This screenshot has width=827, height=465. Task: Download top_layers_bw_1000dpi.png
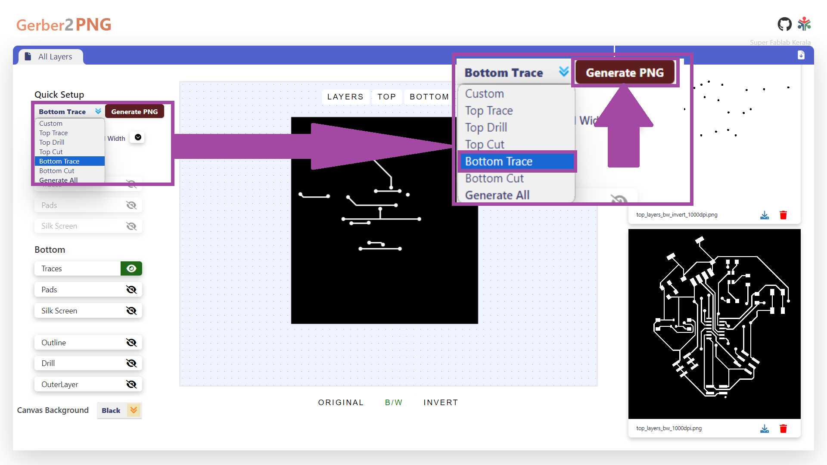pyautogui.click(x=764, y=428)
